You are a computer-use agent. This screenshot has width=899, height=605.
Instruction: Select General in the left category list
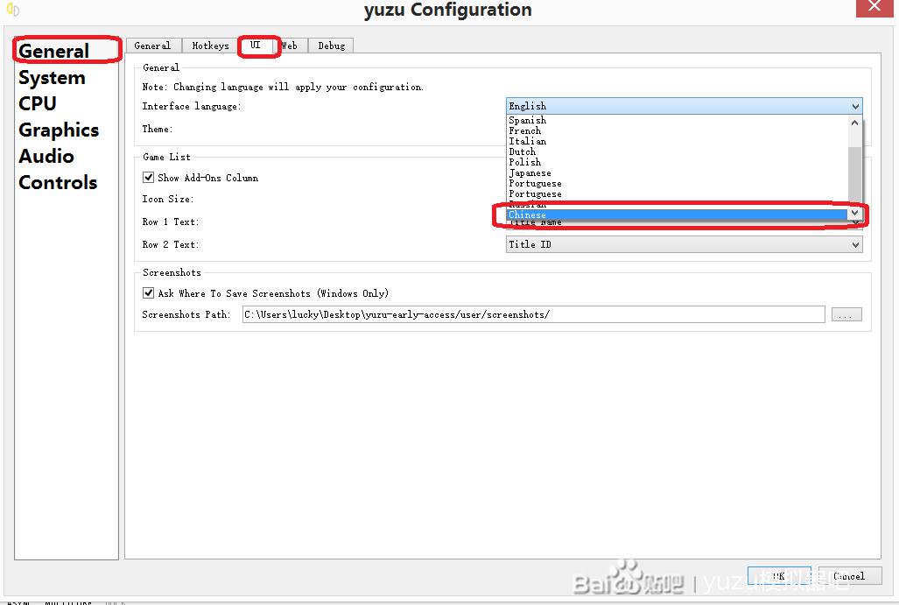click(53, 51)
